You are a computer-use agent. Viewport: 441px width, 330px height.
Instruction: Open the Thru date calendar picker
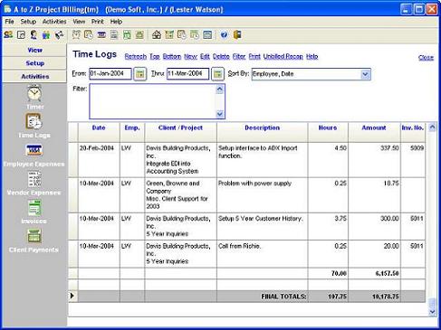tap(217, 74)
